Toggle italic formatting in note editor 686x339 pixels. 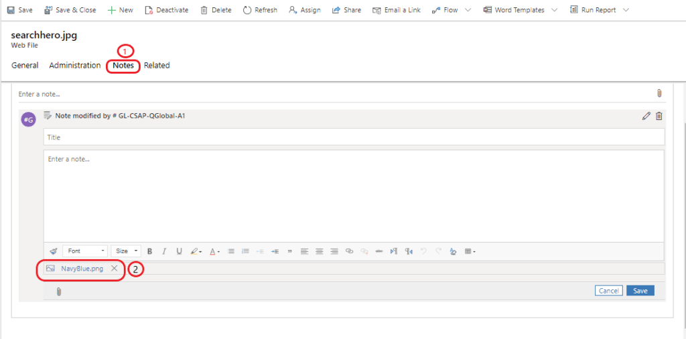point(164,251)
